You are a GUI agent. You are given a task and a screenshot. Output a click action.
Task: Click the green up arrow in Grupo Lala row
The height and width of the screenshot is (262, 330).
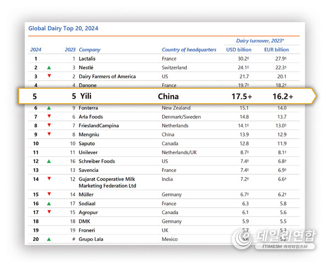click(49, 239)
